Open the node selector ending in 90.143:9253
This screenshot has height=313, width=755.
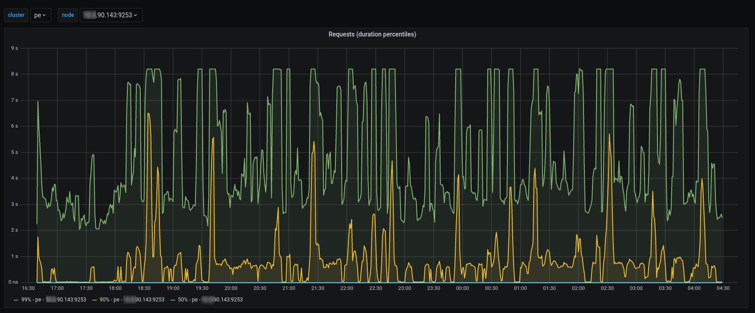coord(110,15)
